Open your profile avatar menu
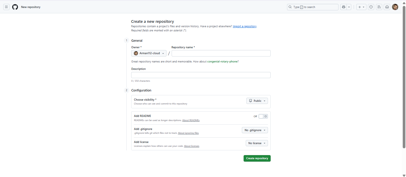 coord(395,7)
